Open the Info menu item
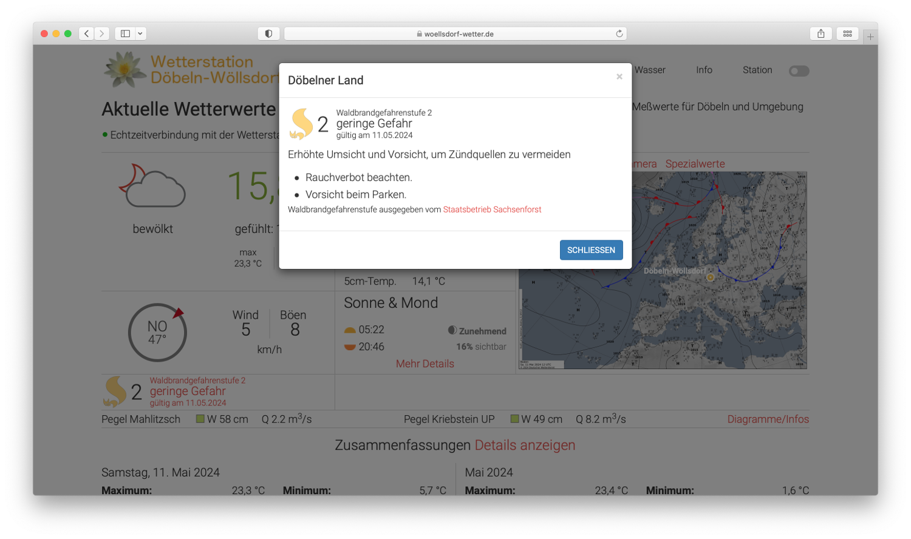911x539 pixels. 704,70
